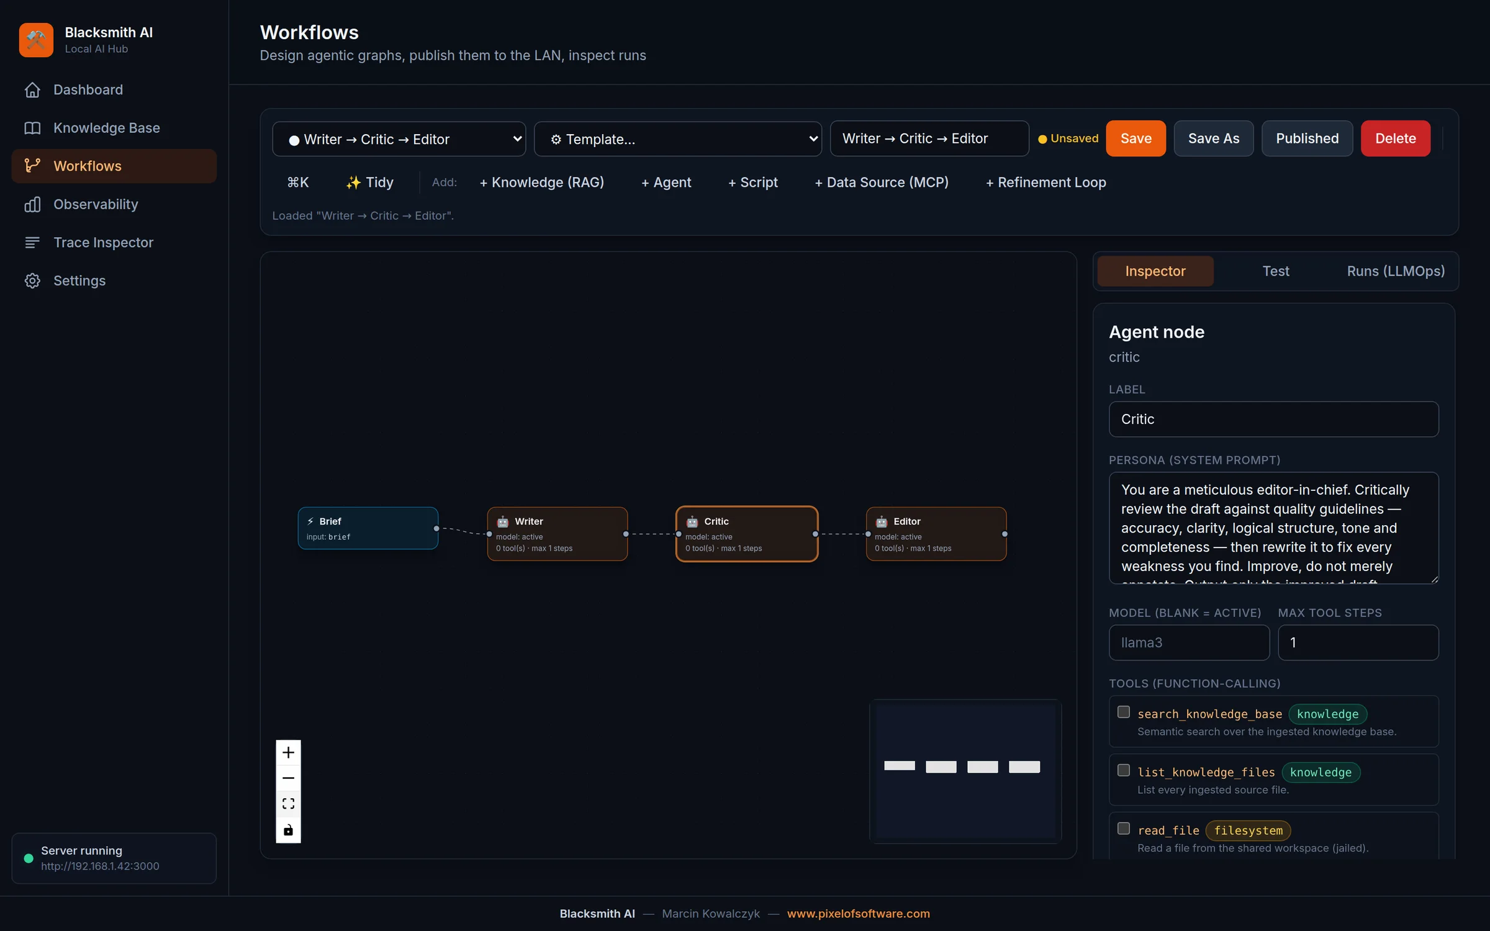Click the Editor node output handle
Image resolution: width=1490 pixels, height=931 pixels.
click(1005, 534)
